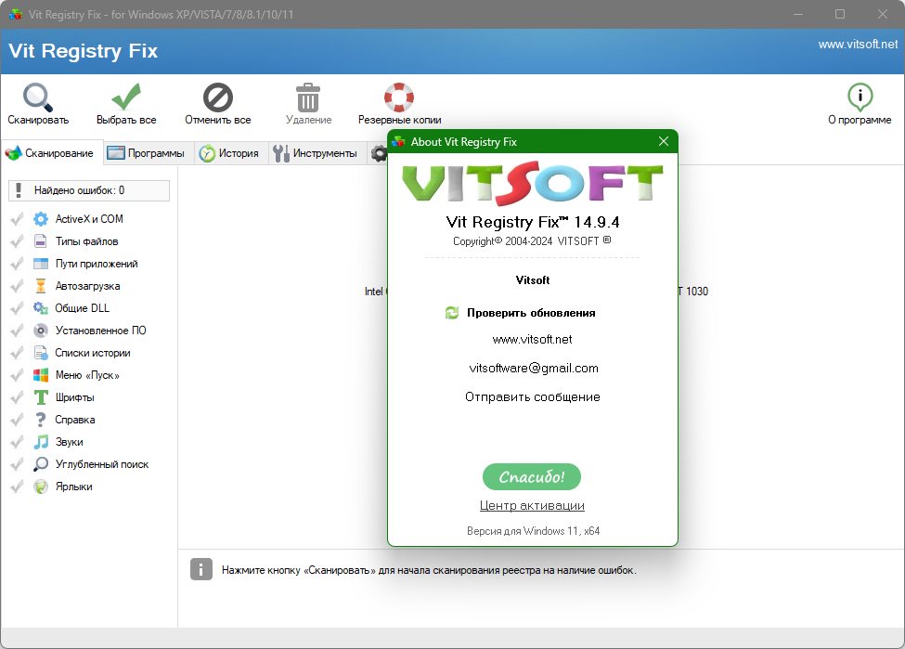Open the Инструменты tab
Viewport: 905px width, 649px height.
[317, 153]
